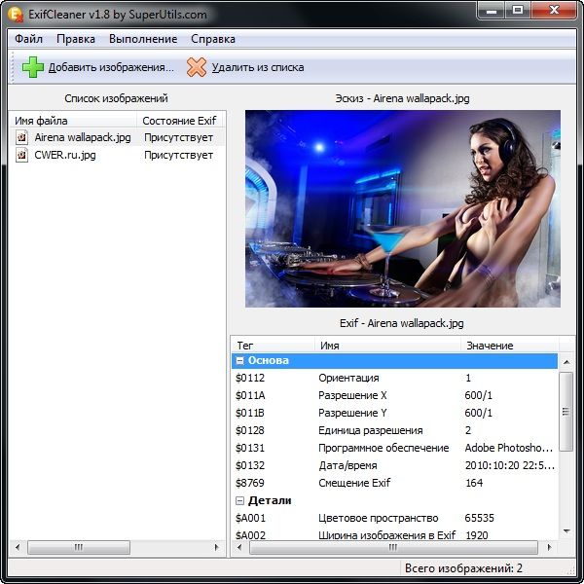This screenshot has height=584, width=584.
Task: Click the Airena wallapack.jpg file icon
Action: pyautogui.click(x=21, y=138)
